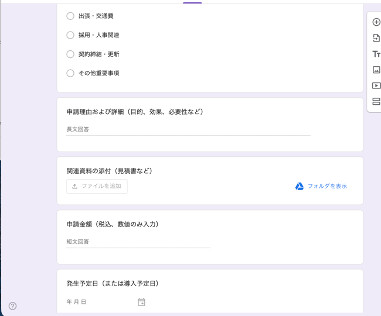Screen dimensions: 381x316
Task: Click the ファイルを追加 upload button
Action: click(x=97, y=186)
